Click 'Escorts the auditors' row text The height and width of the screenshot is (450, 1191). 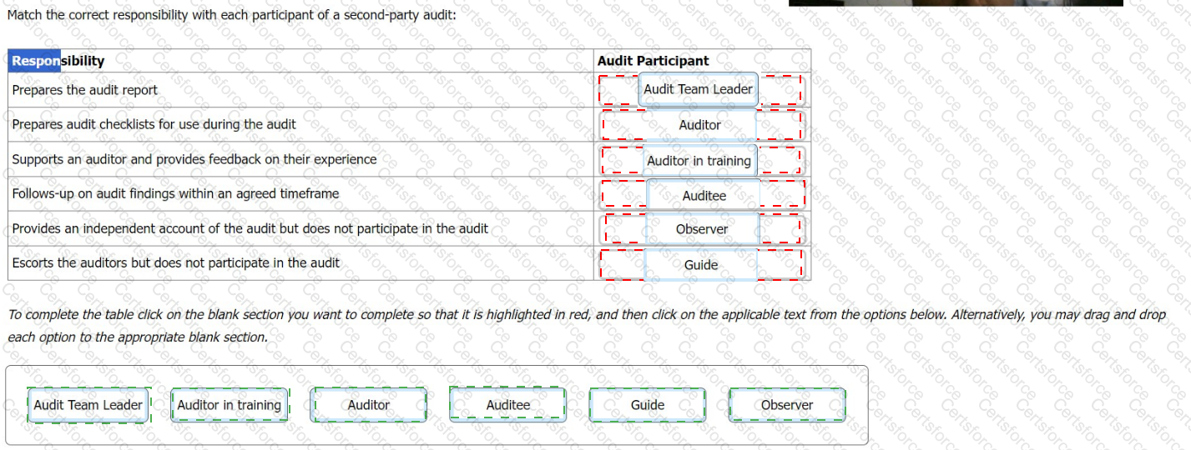coord(175,262)
